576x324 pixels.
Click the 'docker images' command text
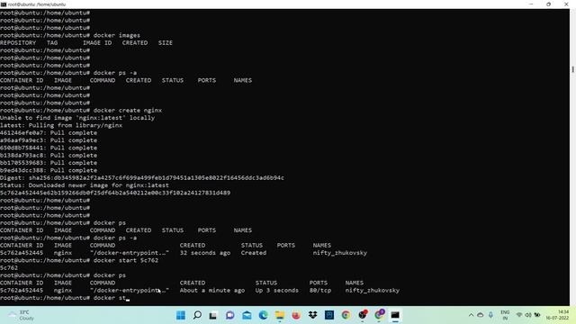116,35
